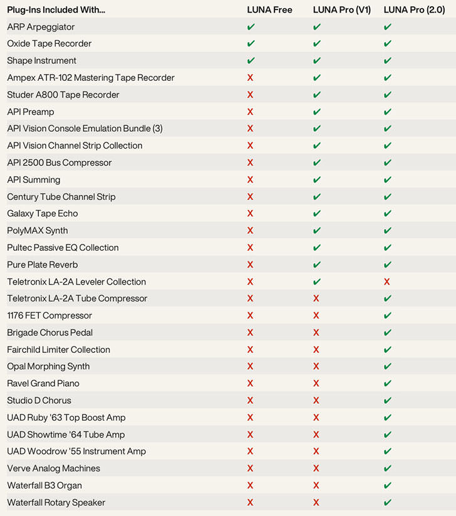Click the Fairchild Limiter Collection row label
Viewport: 456px width, 516px height.
tap(58, 350)
